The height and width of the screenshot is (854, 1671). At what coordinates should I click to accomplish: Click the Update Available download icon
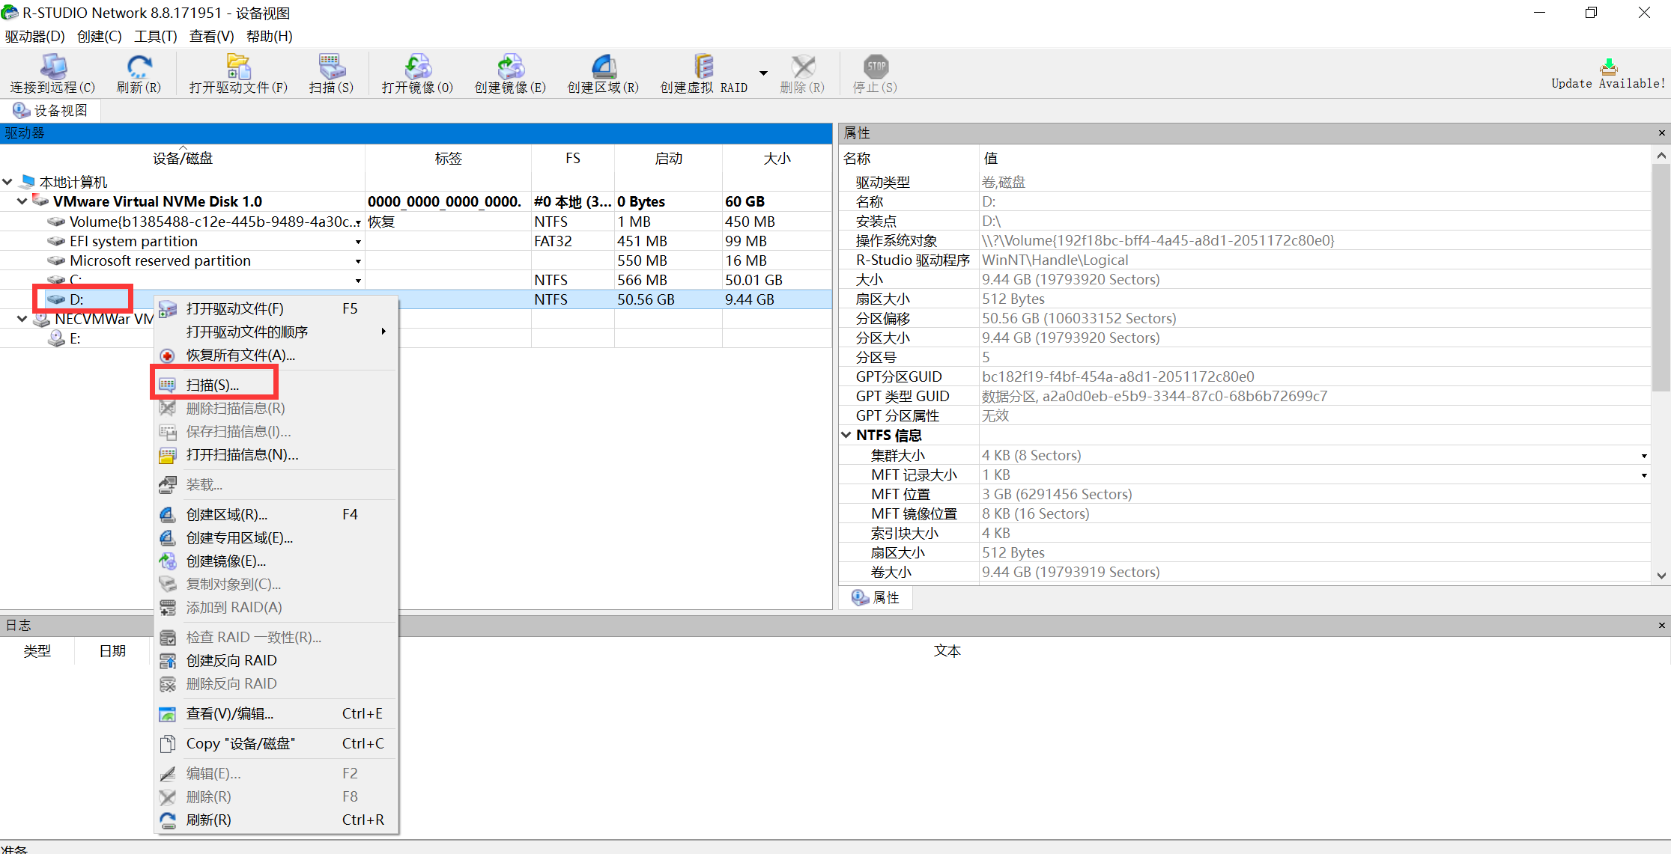(1608, 67)
